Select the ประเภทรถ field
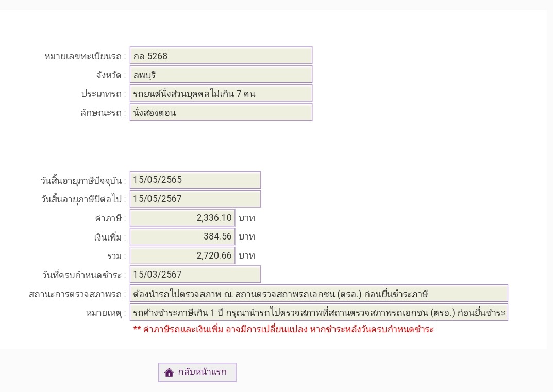Screen dimensions: 553x392 coord(221,93)
